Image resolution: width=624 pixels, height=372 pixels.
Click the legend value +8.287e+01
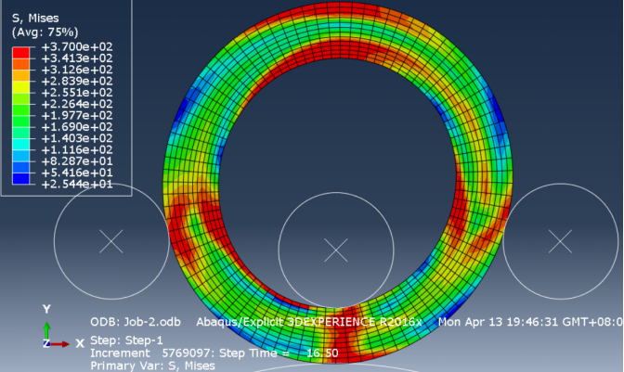[77, 161]
